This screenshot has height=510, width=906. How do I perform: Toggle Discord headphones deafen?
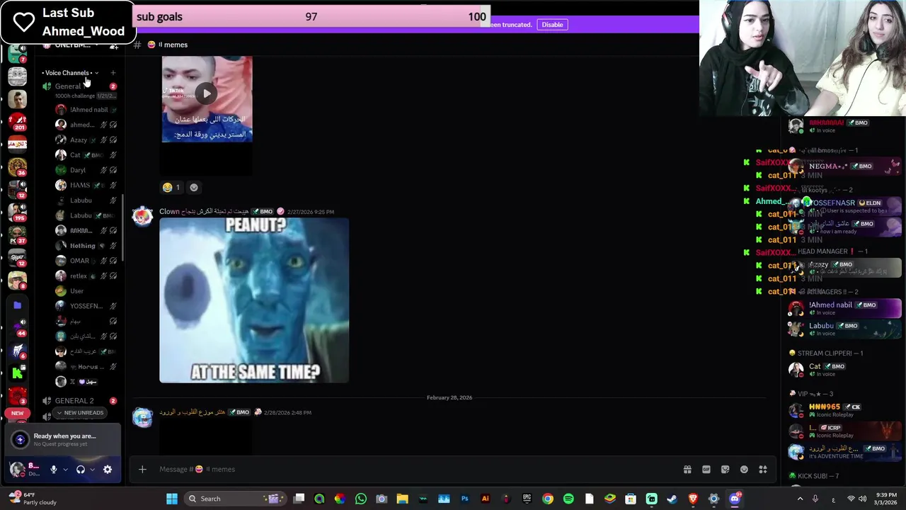pyautogui.click(x=81, y=469)
